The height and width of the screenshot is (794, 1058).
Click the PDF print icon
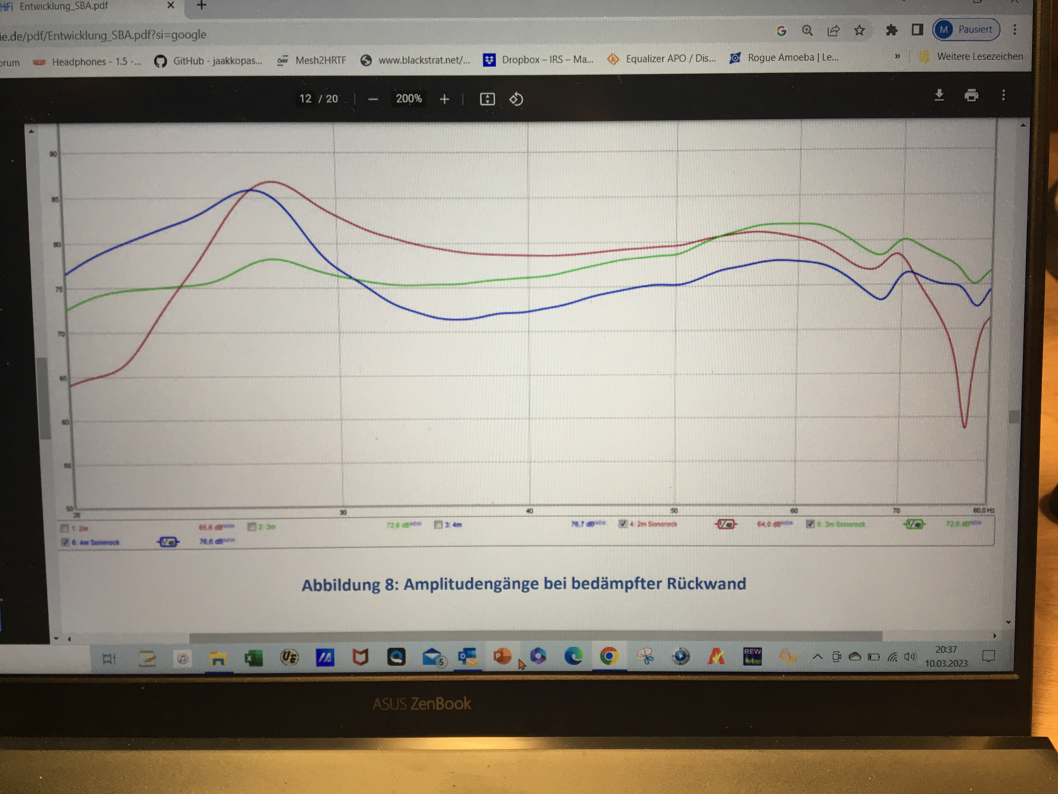tap(971, 95)
